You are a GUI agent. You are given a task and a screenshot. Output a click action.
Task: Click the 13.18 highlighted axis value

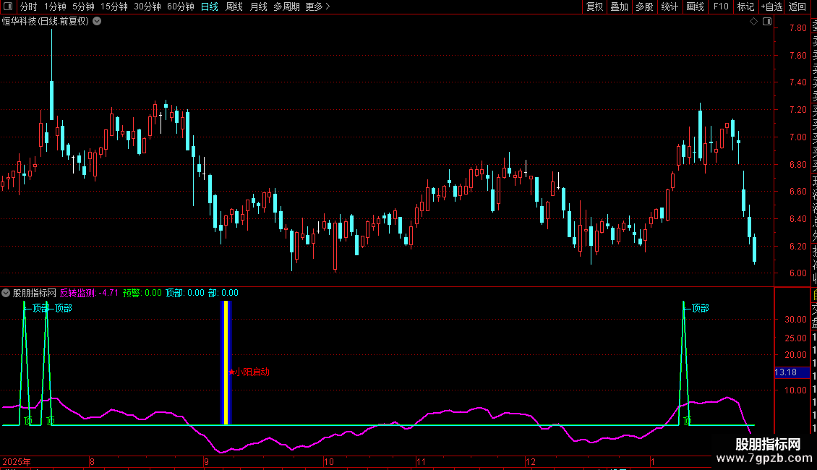792,372
